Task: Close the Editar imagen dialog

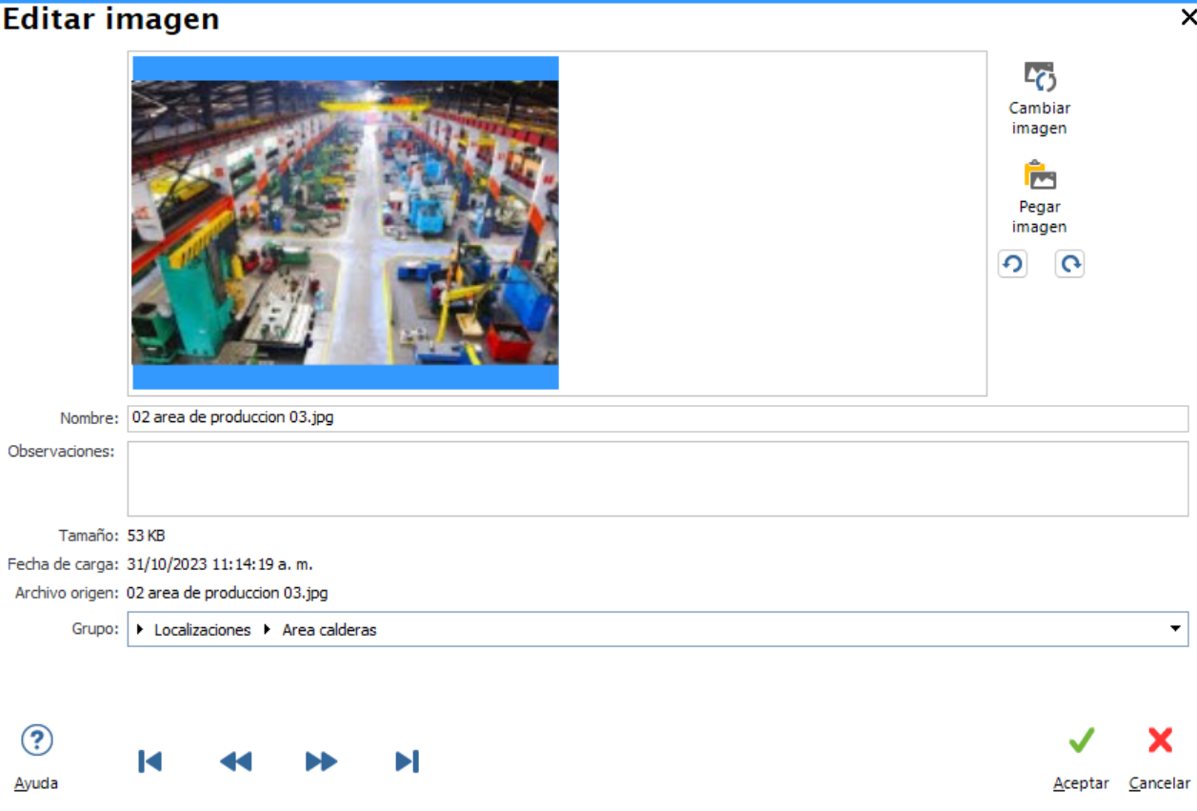Action: click(1187, 17)
